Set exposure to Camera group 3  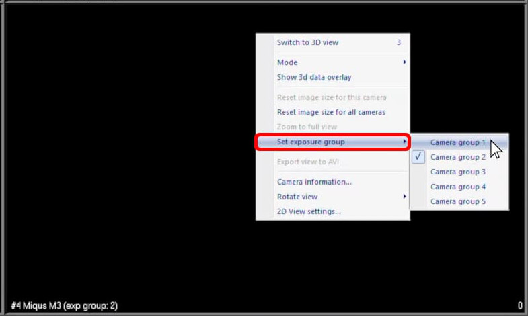457,172
